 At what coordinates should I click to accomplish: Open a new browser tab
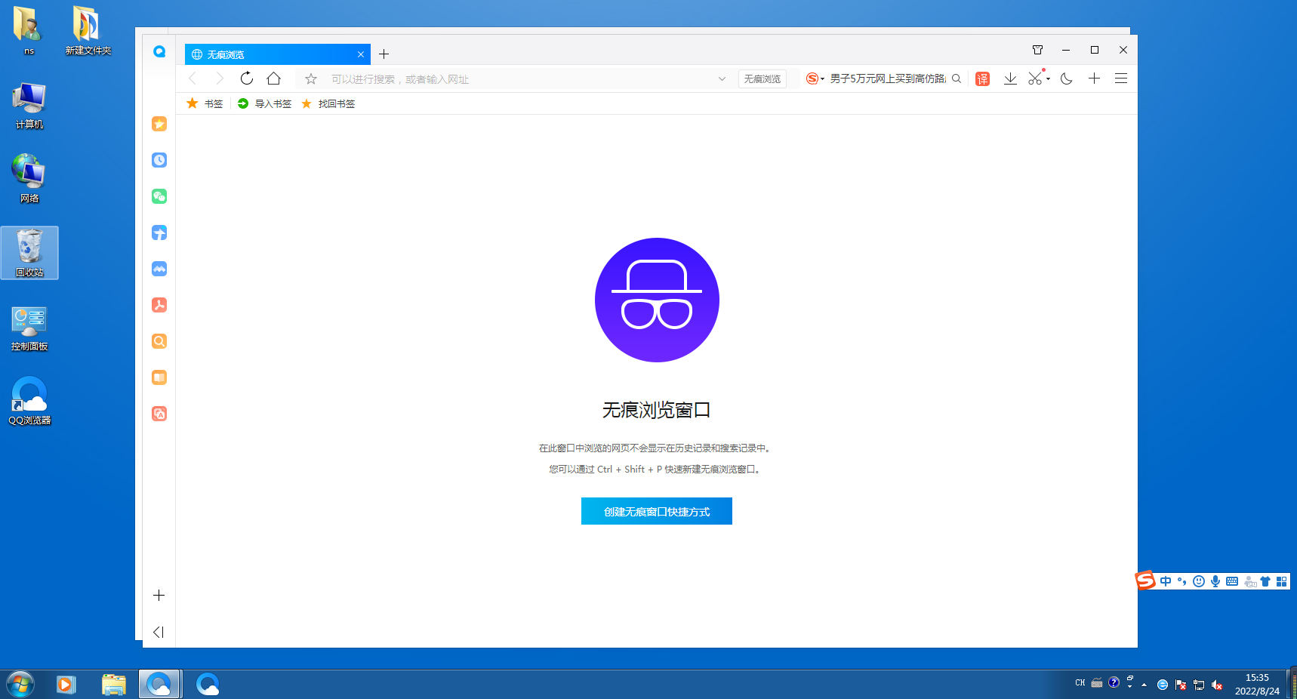tap(384, 54)
